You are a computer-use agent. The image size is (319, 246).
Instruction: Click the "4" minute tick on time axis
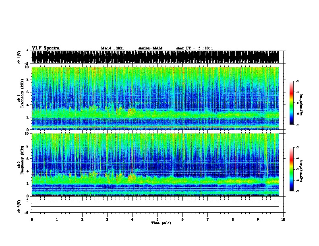[x=133, y=219]
